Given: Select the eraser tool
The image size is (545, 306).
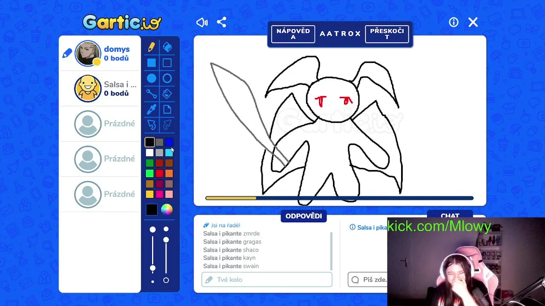Looking at the screenshot, I should coord(167,47).
